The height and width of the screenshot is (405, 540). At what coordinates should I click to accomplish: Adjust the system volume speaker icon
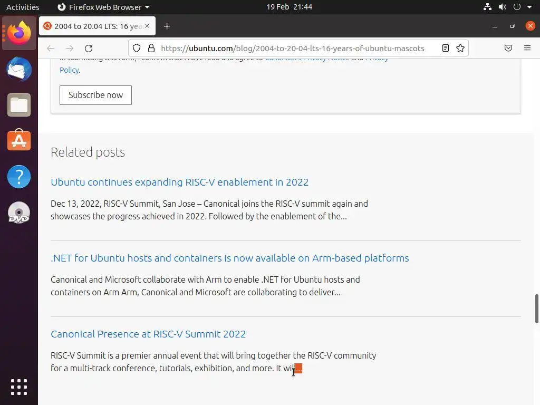(x=502, y=7)
